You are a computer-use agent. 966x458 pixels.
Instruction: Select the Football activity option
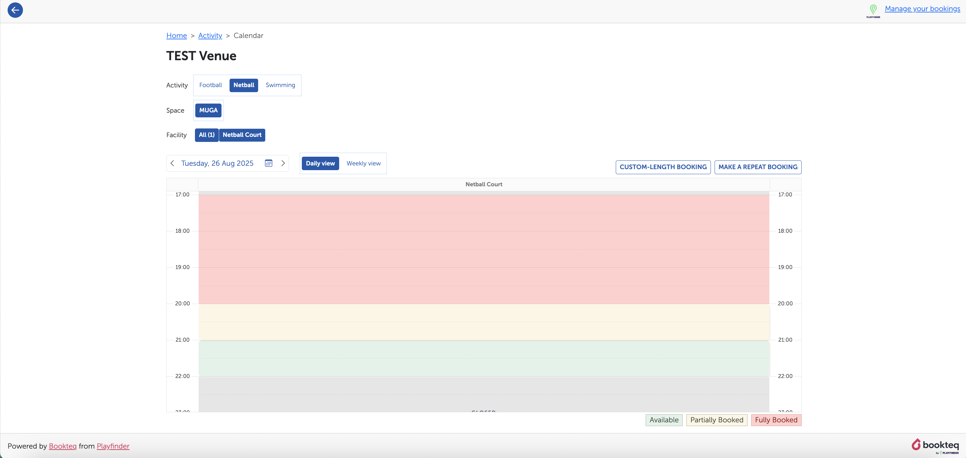pyautogui.click(x=210, y=85)
